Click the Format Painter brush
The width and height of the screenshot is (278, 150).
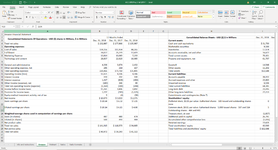[15, 18]
